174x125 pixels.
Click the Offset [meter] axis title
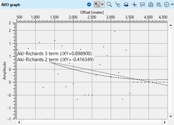[x=92, y=12]
